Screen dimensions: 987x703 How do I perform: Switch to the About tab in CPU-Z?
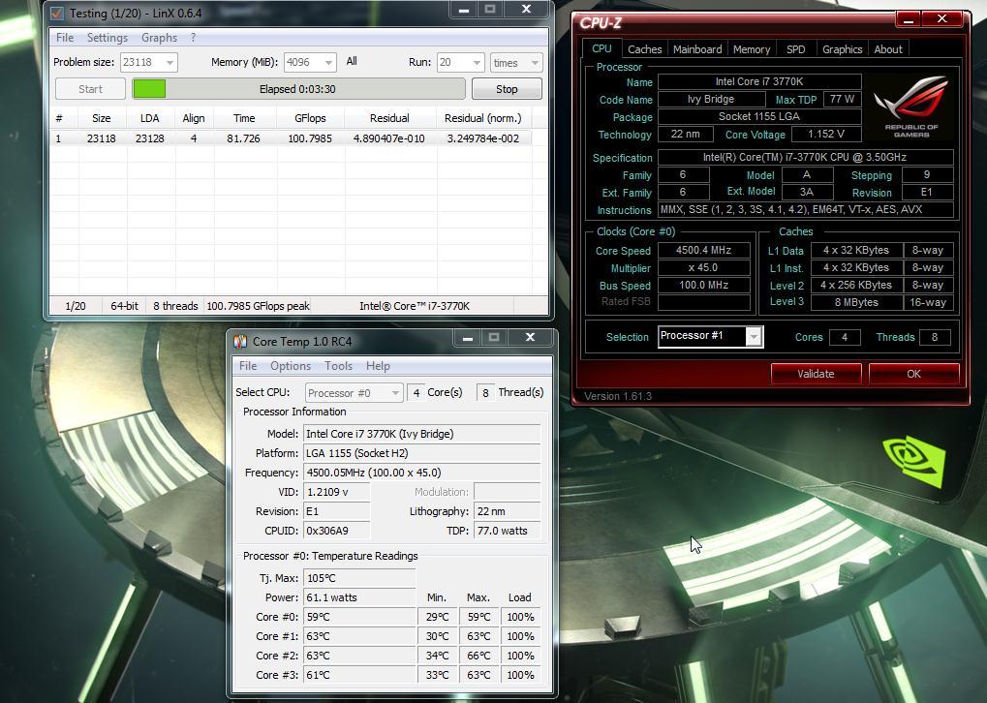[x=888, y=49]
